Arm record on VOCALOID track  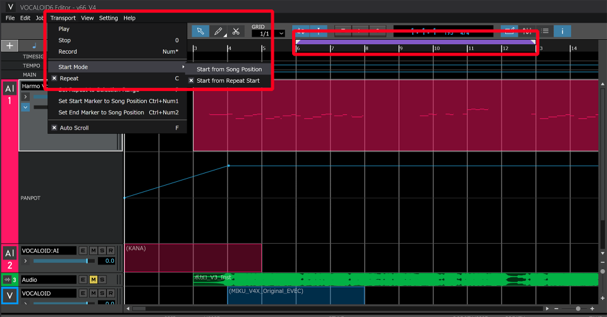point(111,293)
